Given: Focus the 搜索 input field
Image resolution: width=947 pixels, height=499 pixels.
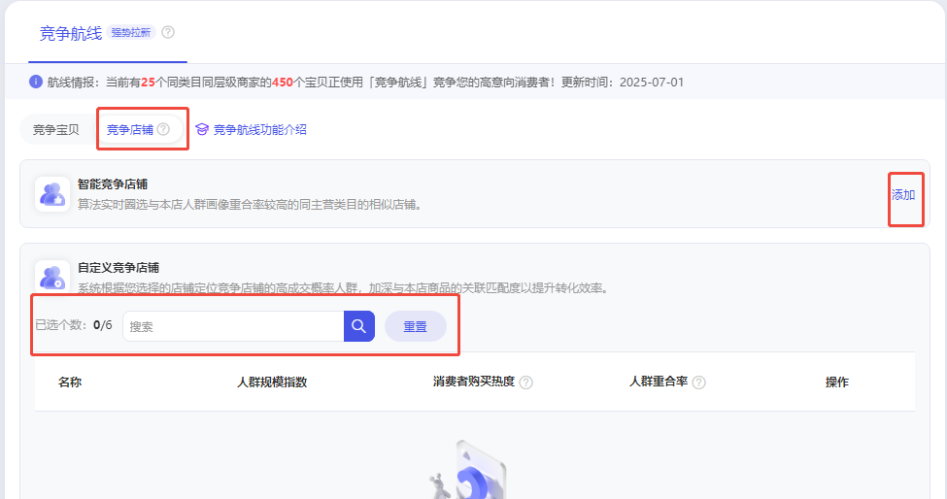Looking at the screenshot, I should pyautogui.click(x=233, y=326).
